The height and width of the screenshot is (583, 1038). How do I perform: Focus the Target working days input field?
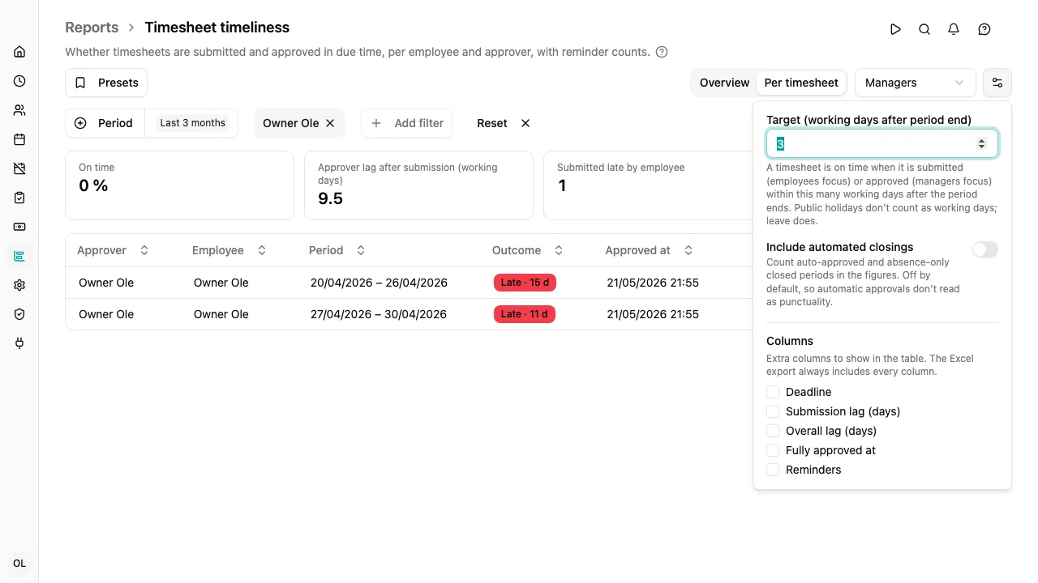point(882,143)
